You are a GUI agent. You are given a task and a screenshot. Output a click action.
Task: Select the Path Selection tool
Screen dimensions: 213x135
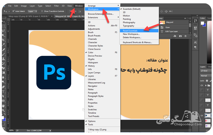coord(3,96)
